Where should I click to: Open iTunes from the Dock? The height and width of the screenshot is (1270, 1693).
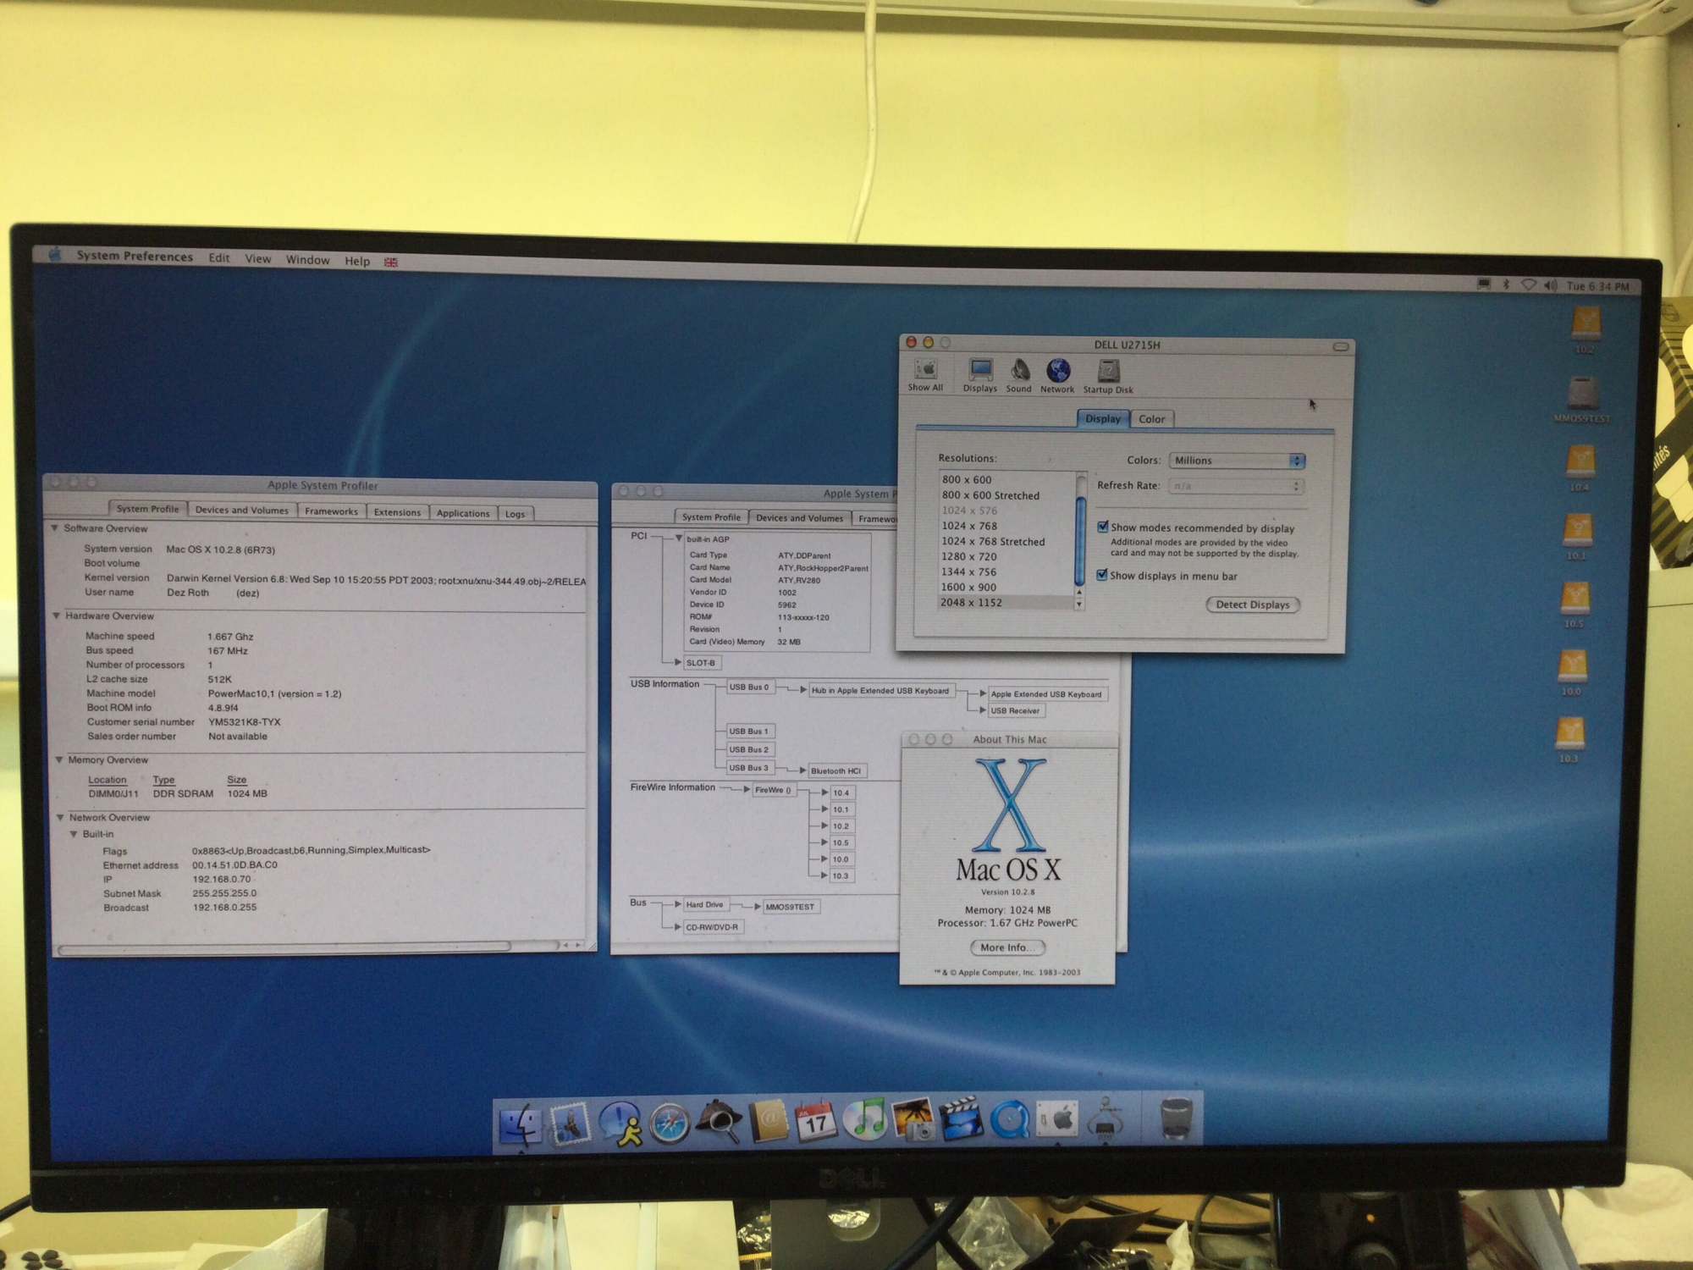865,1121
